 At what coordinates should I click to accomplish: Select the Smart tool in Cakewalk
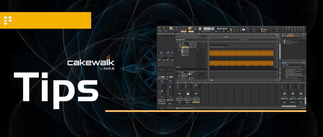tap(171, 28)
